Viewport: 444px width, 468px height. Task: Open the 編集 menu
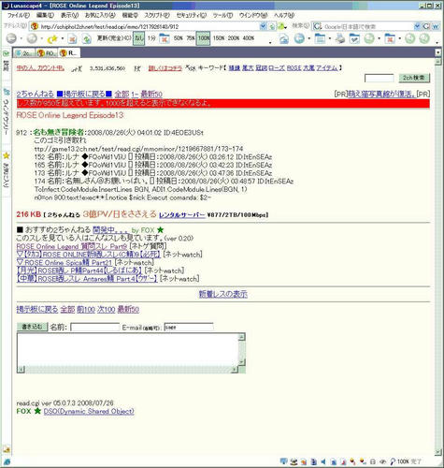click(x=45, y=15)
